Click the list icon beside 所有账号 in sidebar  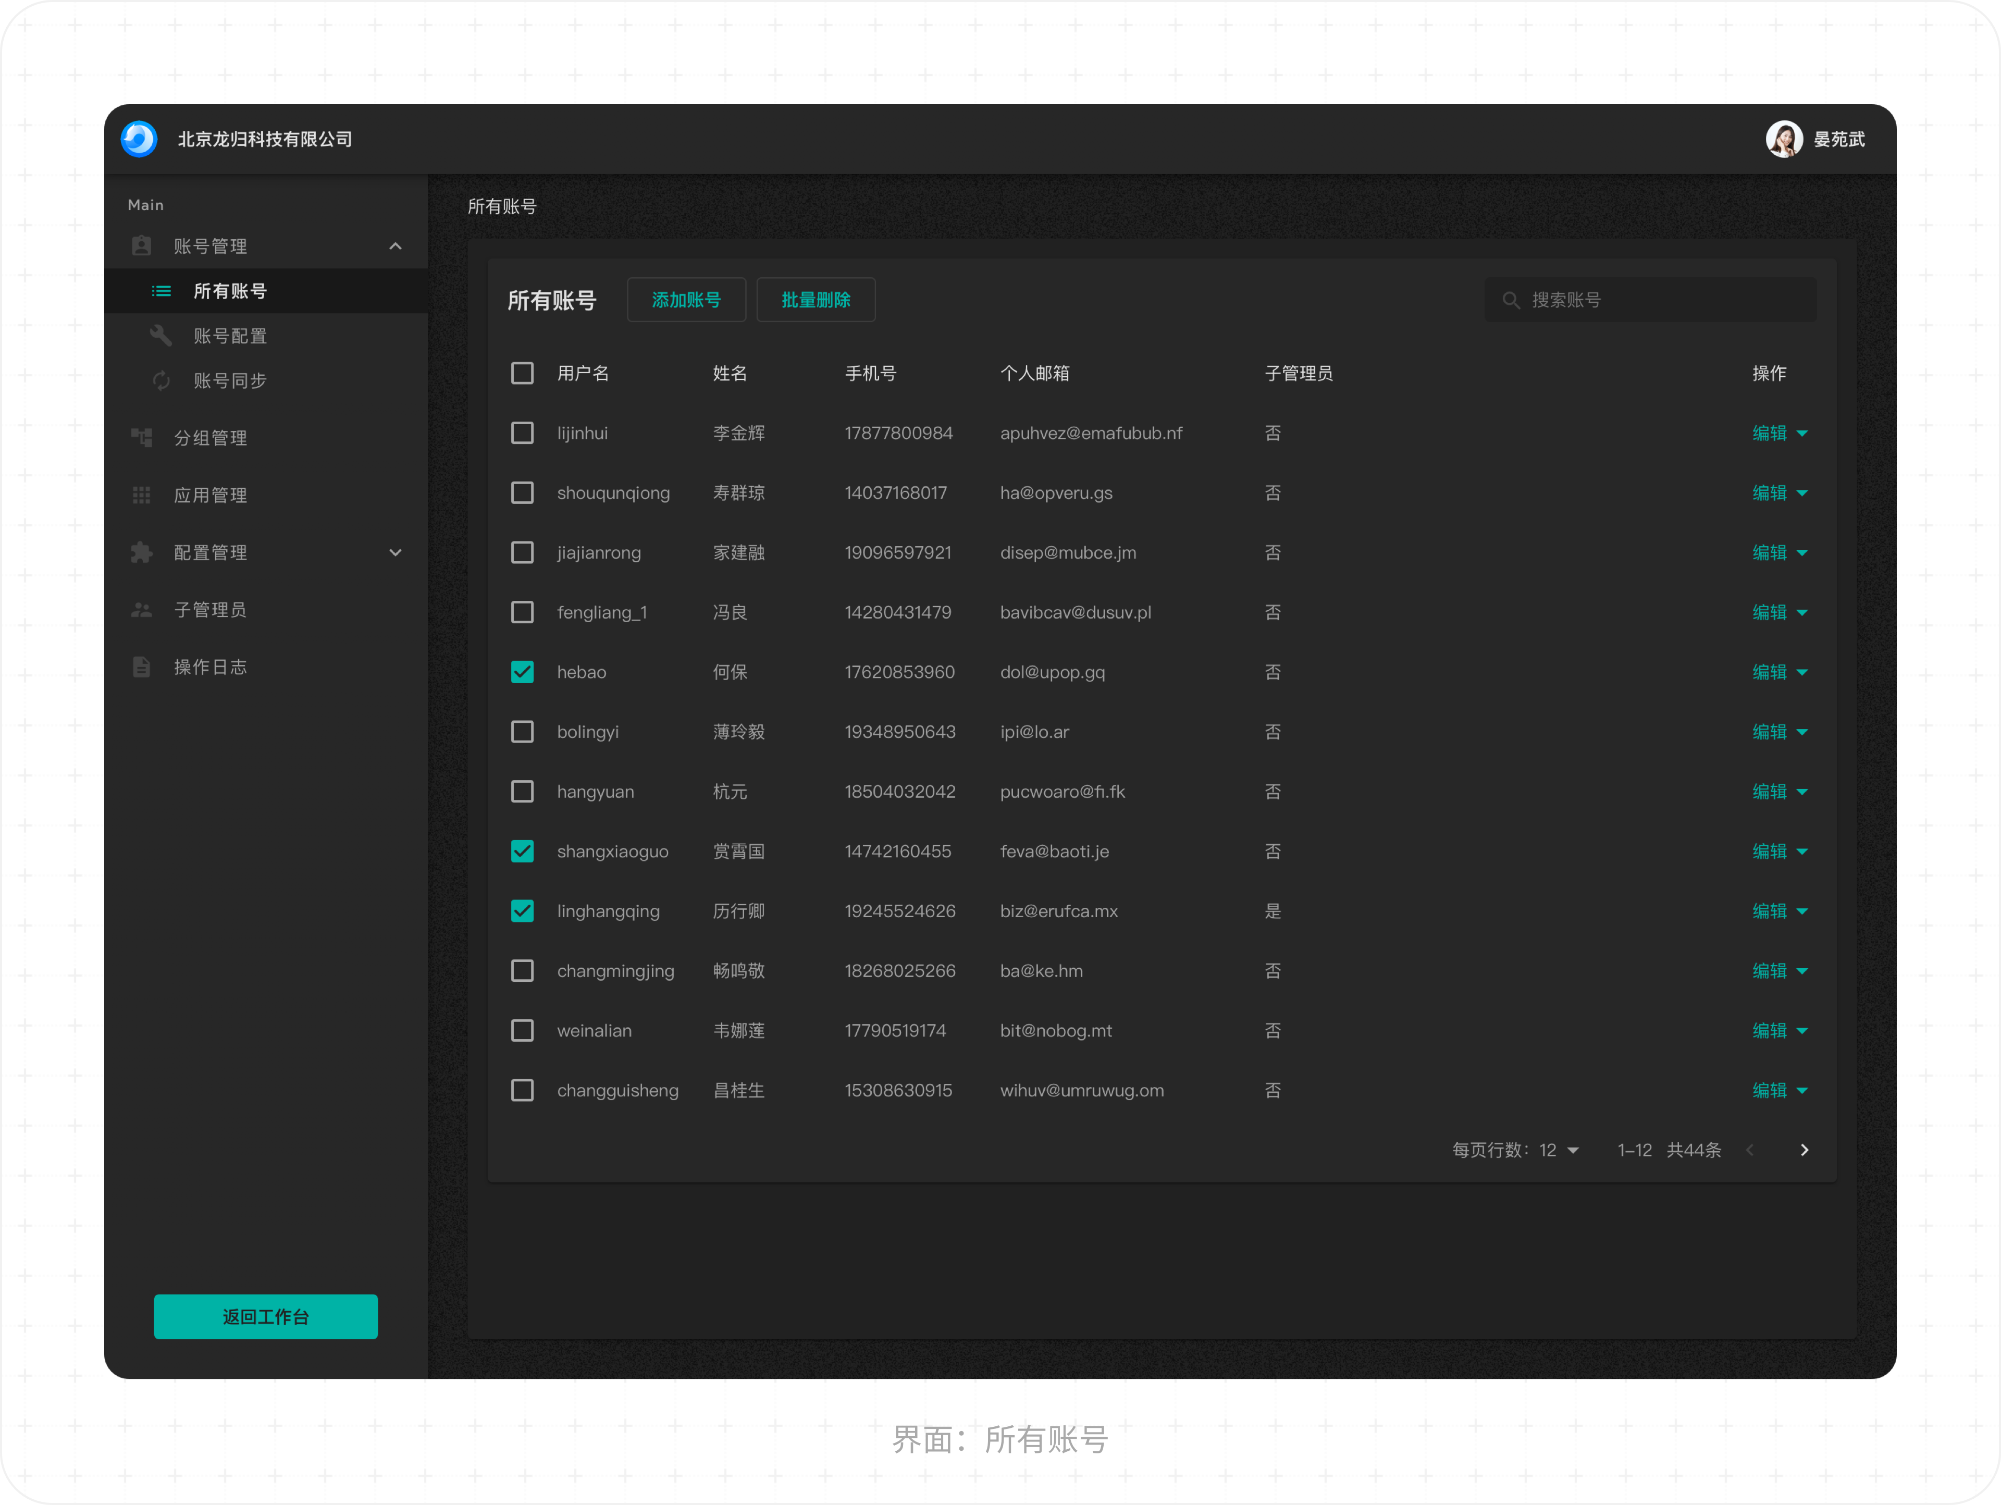pos(161,291)
